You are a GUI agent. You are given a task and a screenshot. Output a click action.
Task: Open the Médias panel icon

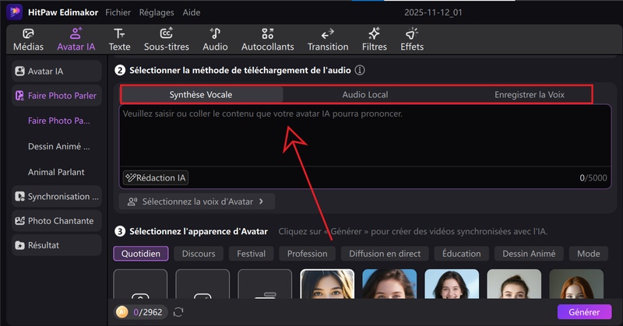pos(28,33)
